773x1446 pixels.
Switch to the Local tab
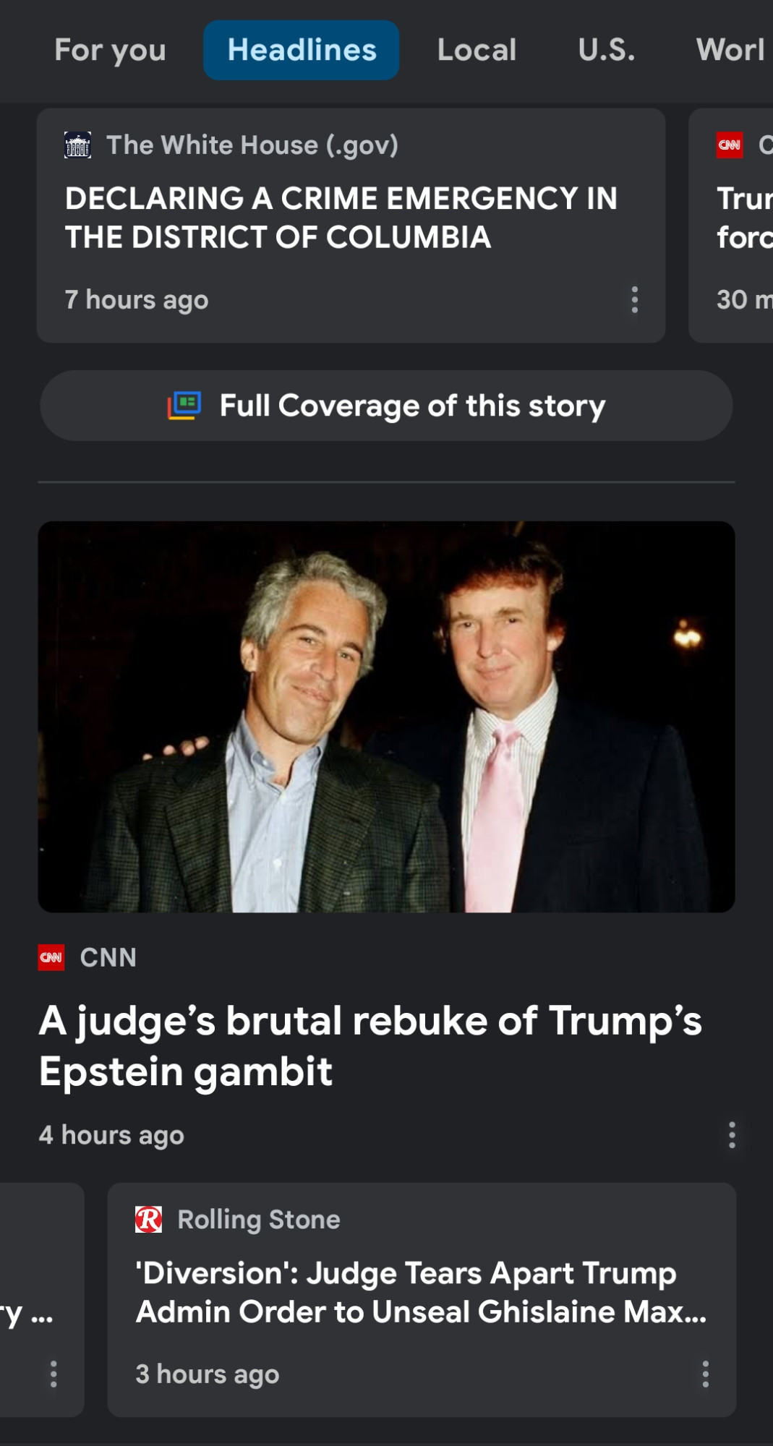point(477,50)
